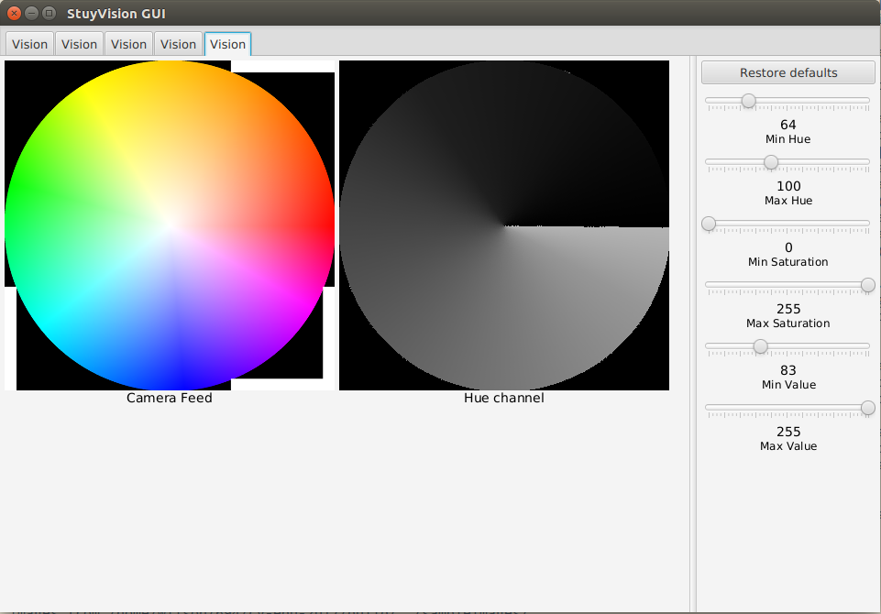Click the Min Value number 83

(787, 370)
